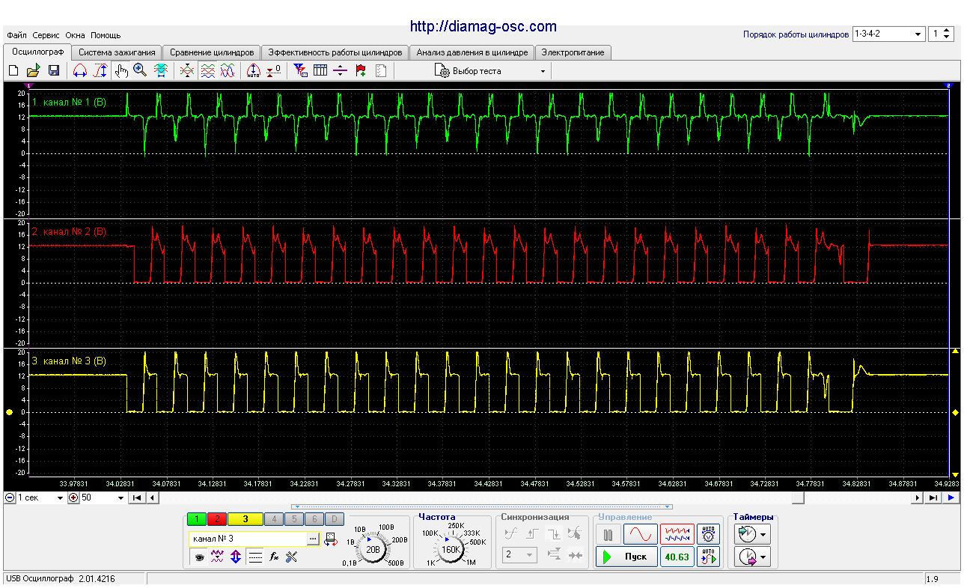Click the red sine wave mode button
The width and height of the screenshot is (970, 588).
(641, 534)
